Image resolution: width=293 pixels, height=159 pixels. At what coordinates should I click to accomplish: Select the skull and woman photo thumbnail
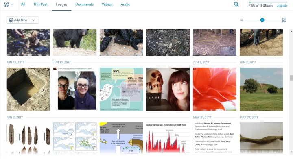[168, 89]
